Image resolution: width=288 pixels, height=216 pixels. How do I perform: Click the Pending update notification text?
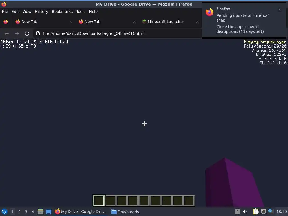pyautogui.click(x=243, y=18)
